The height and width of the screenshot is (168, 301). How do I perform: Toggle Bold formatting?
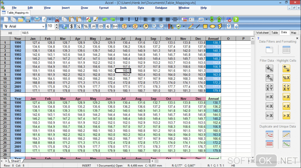tap(122, 19)
